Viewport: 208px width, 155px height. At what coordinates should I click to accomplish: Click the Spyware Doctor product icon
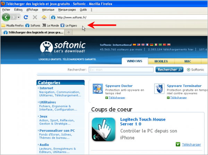pyautogui.click(x=97, y=88)
